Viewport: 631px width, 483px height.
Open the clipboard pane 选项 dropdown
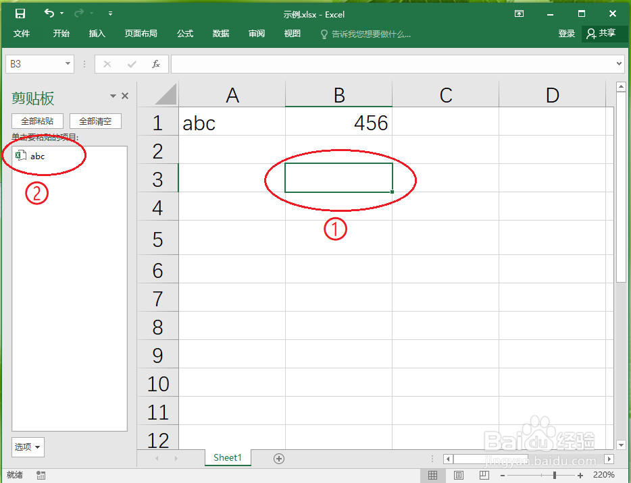(x=27, y=447)
